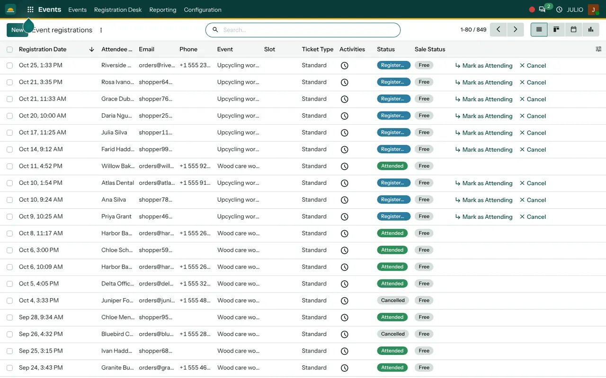
Task: Cancel the Grace Dub... registration
Action: pos(533,99)
